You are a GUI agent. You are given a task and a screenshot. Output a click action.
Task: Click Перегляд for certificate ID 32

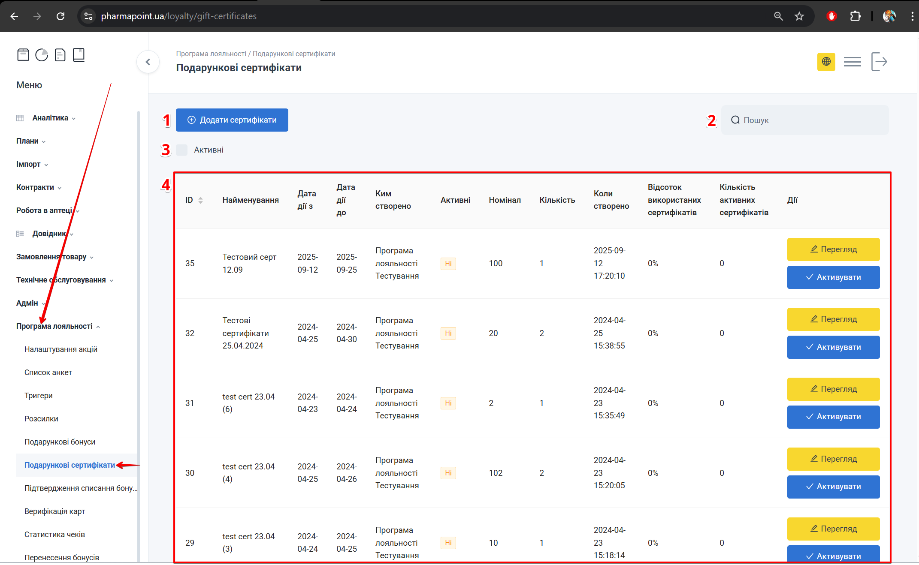click(x=833, y=319)
